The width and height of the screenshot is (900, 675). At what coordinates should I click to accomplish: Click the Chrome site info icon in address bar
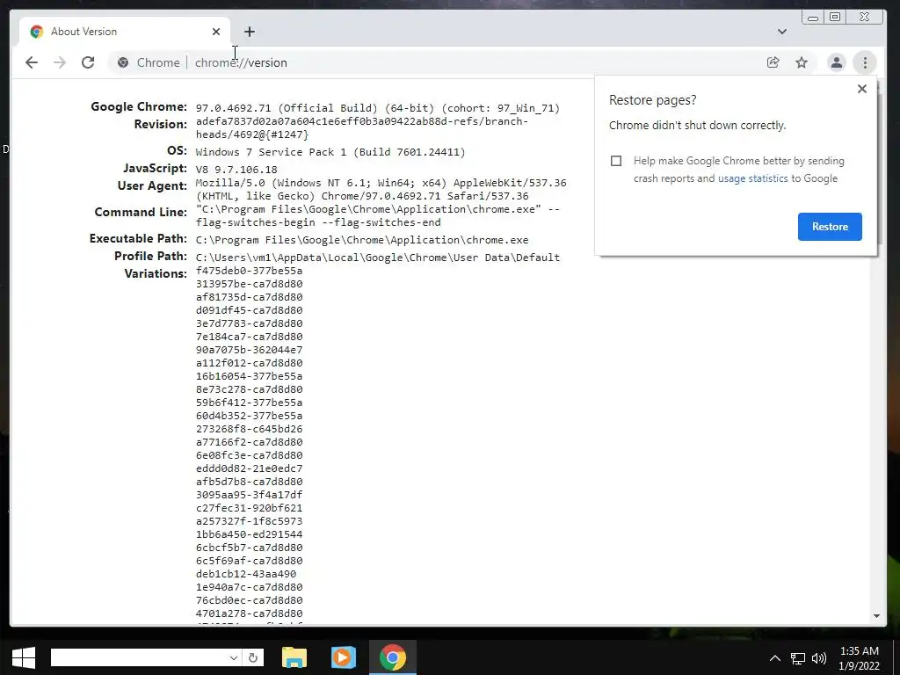click(x=123, y=62)
